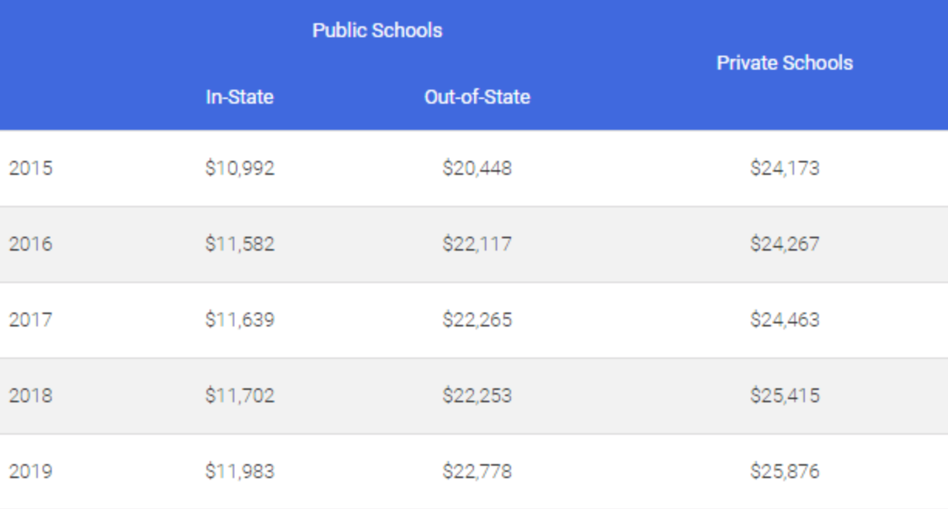Click the $25,876 private schools value
Viewport: 948px width, 509px height.
[784, 471]
